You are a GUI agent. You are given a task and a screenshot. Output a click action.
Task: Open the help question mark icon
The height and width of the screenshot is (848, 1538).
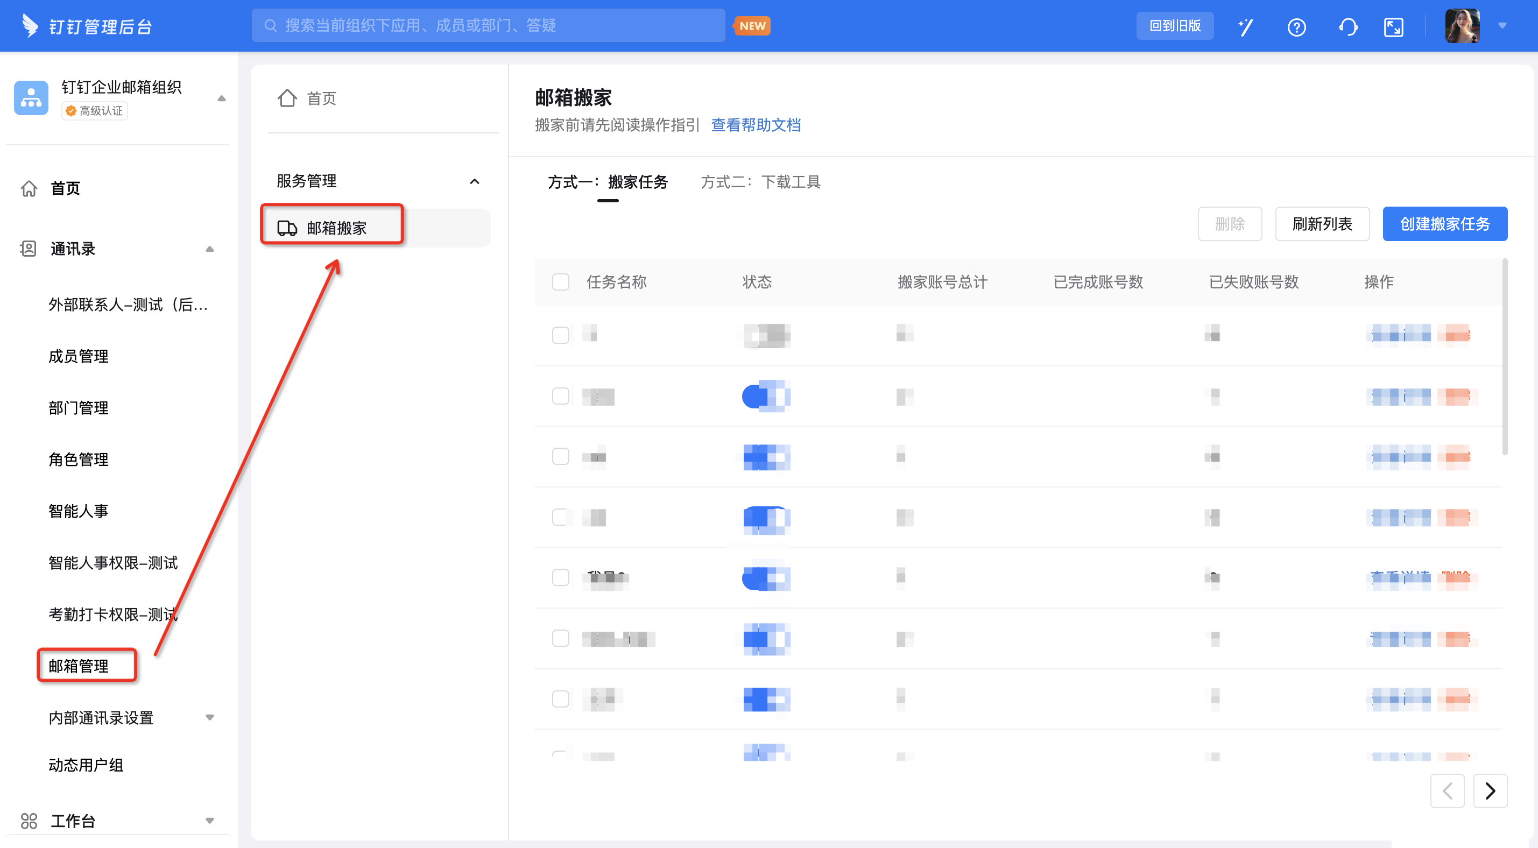1296,27
